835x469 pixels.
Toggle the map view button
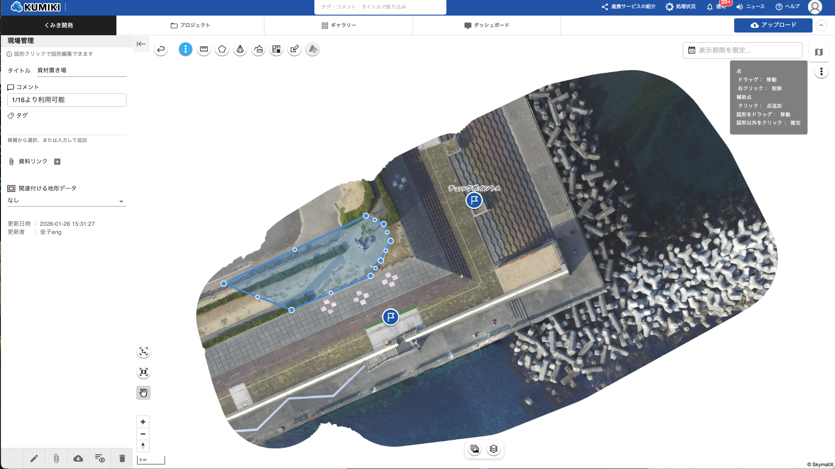coord(819,52)
